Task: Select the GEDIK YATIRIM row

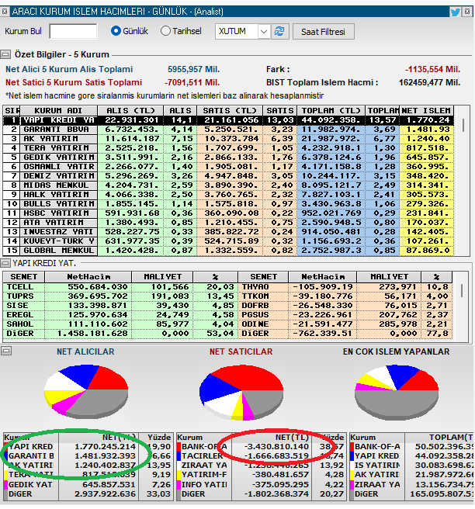Action: pyautogui.click(x=228, y=158)
